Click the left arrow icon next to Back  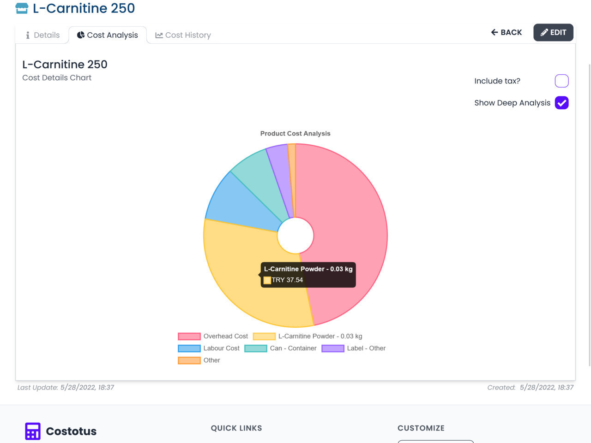click(x=495, y=32)
